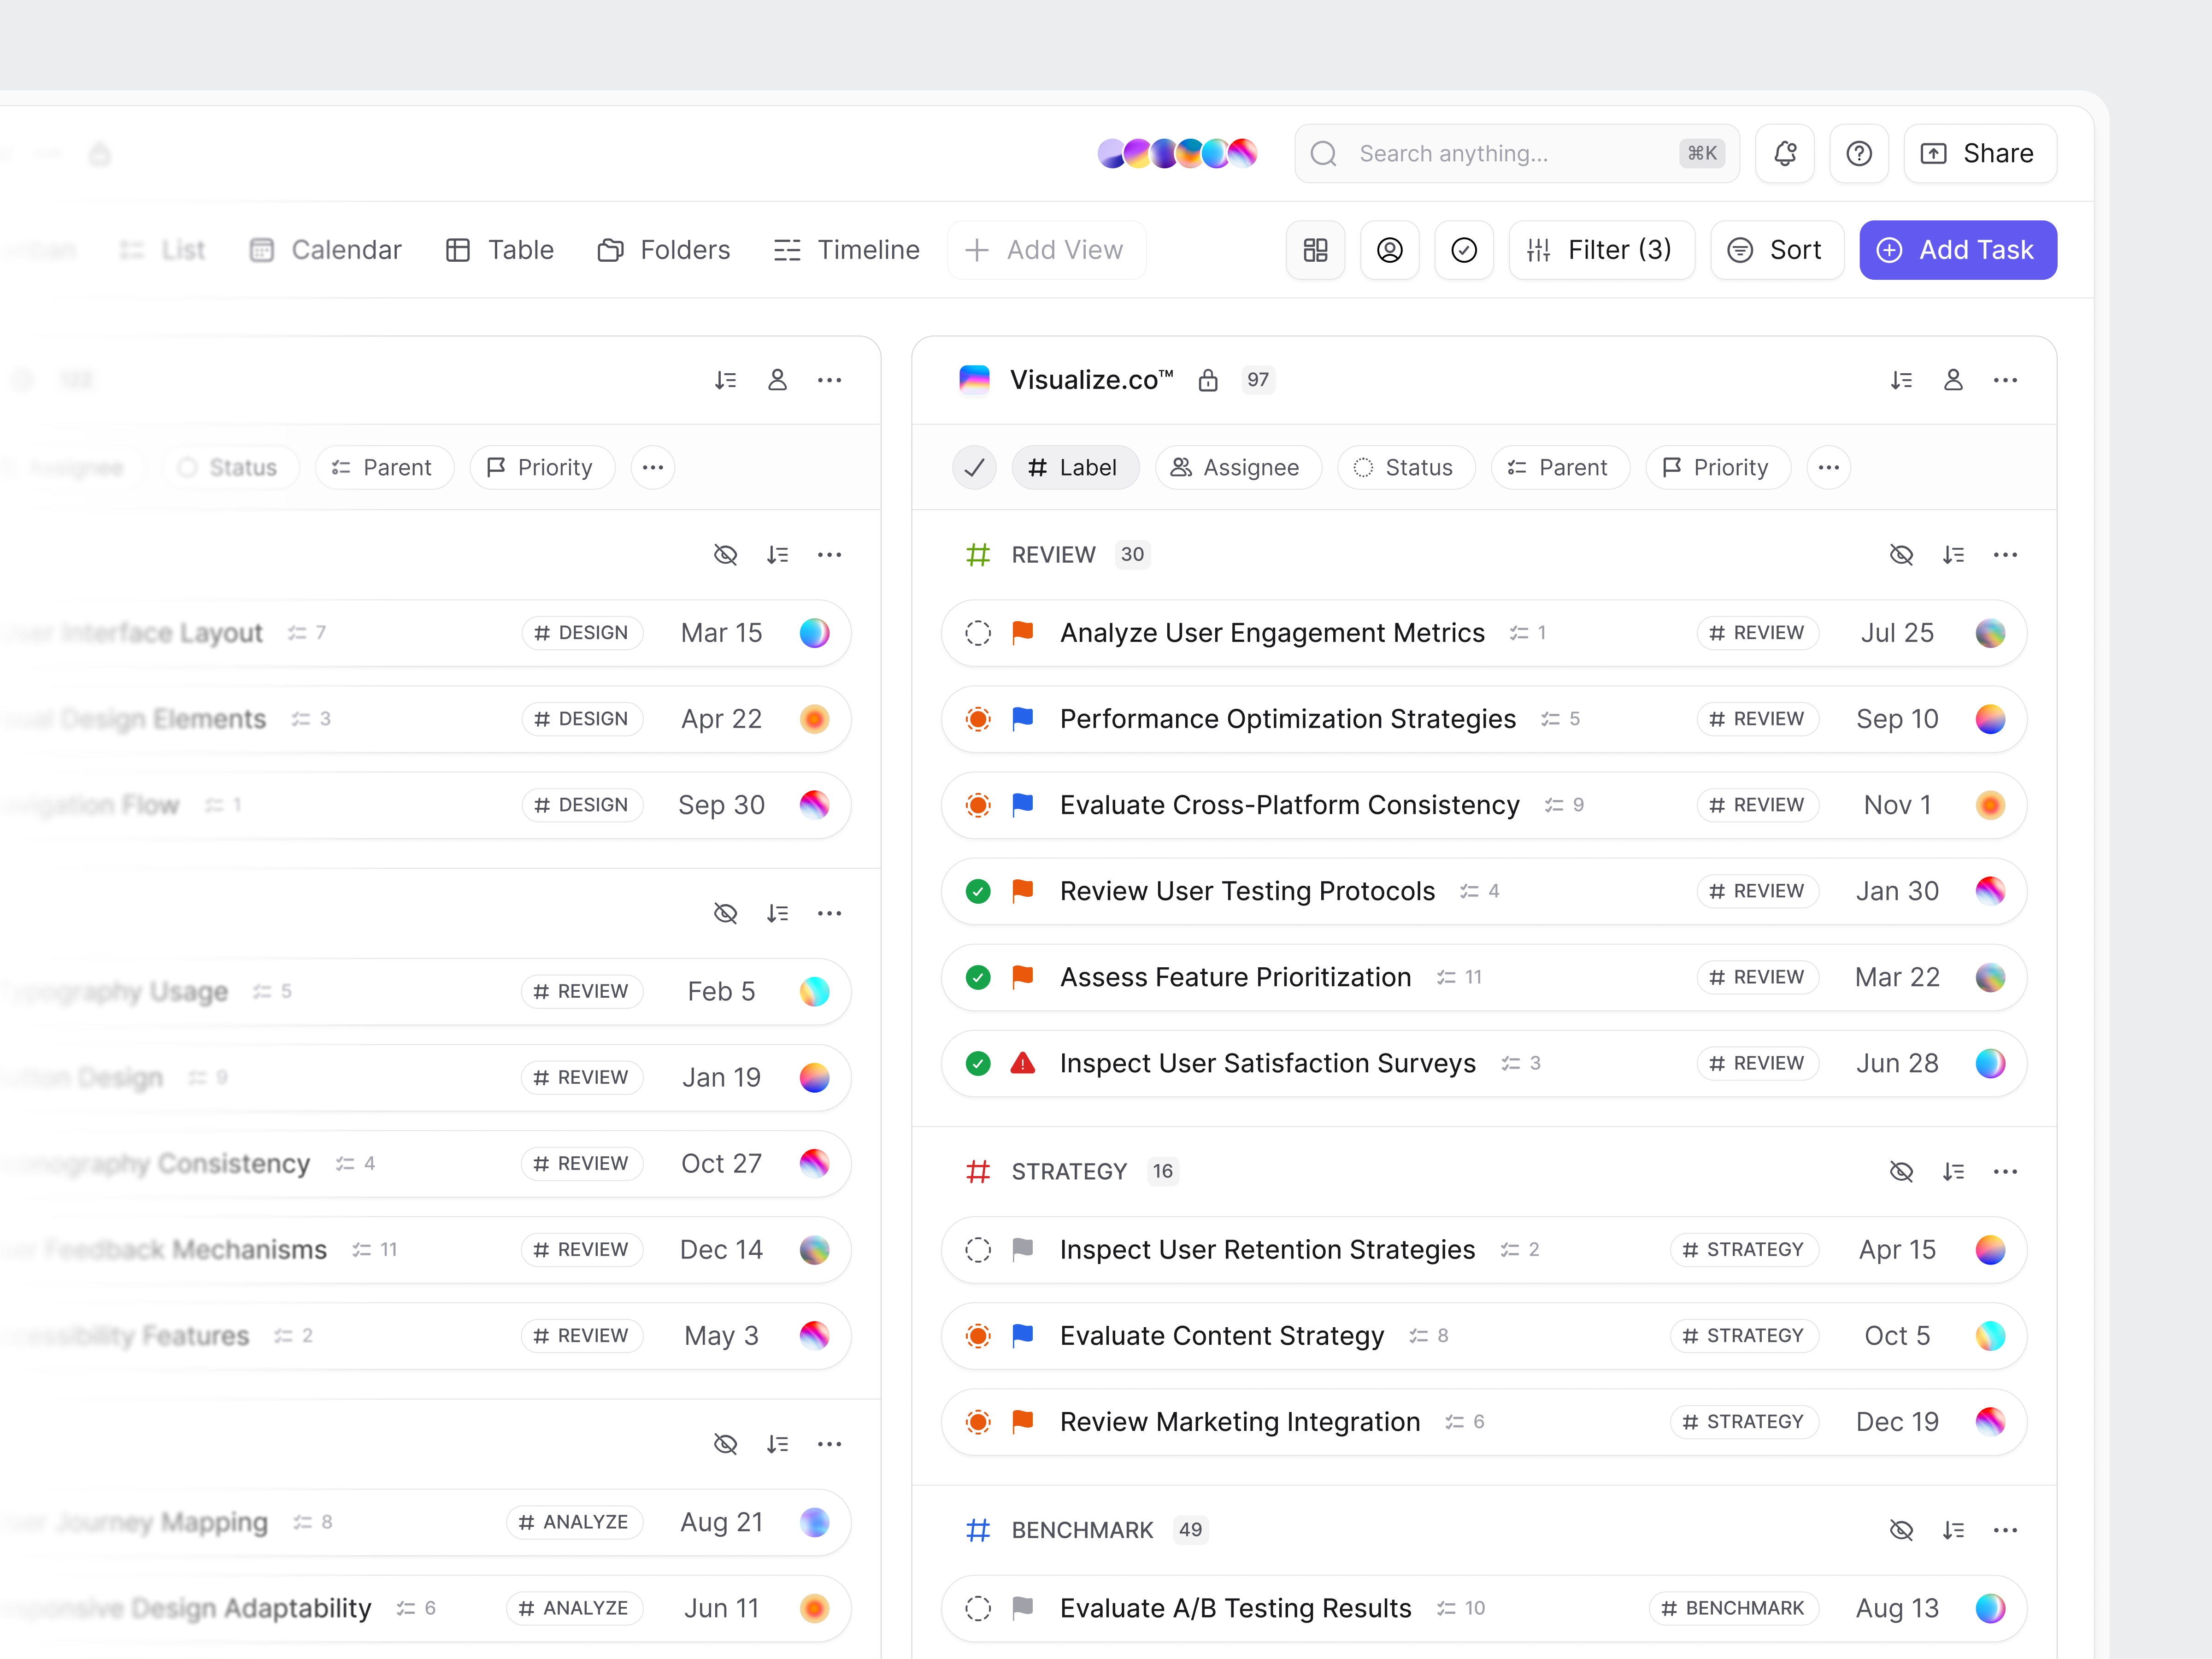Click the team avatars cluster in the top bar

click(1176, 153)
